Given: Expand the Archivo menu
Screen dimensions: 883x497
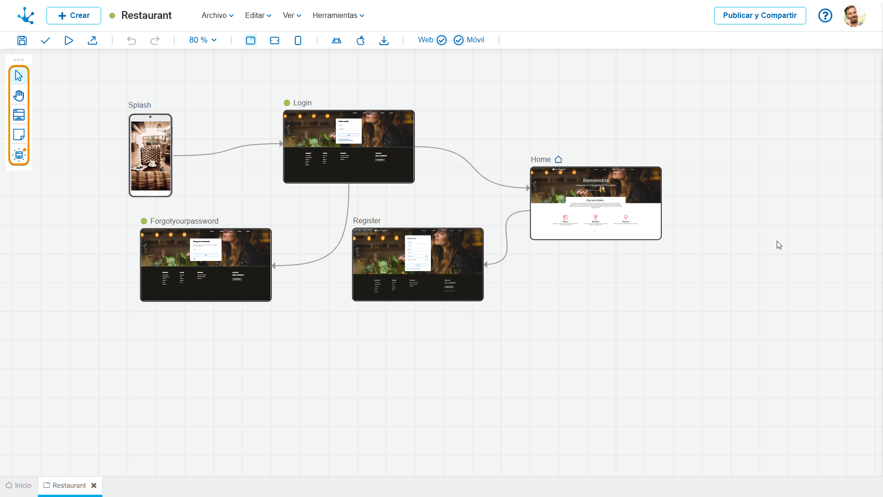Looking at the screenshot, I should click(x=218, y=15).
